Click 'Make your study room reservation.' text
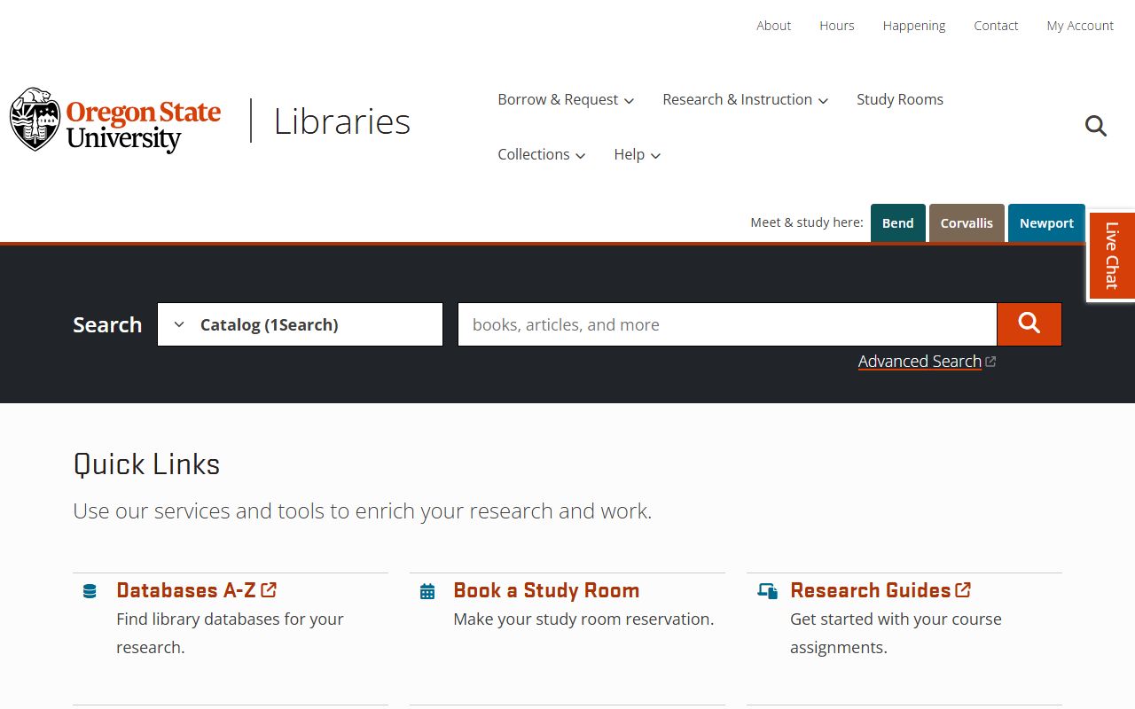Image resolution: width=1135 pixels, height=709 pixels. tap(583, 619)
